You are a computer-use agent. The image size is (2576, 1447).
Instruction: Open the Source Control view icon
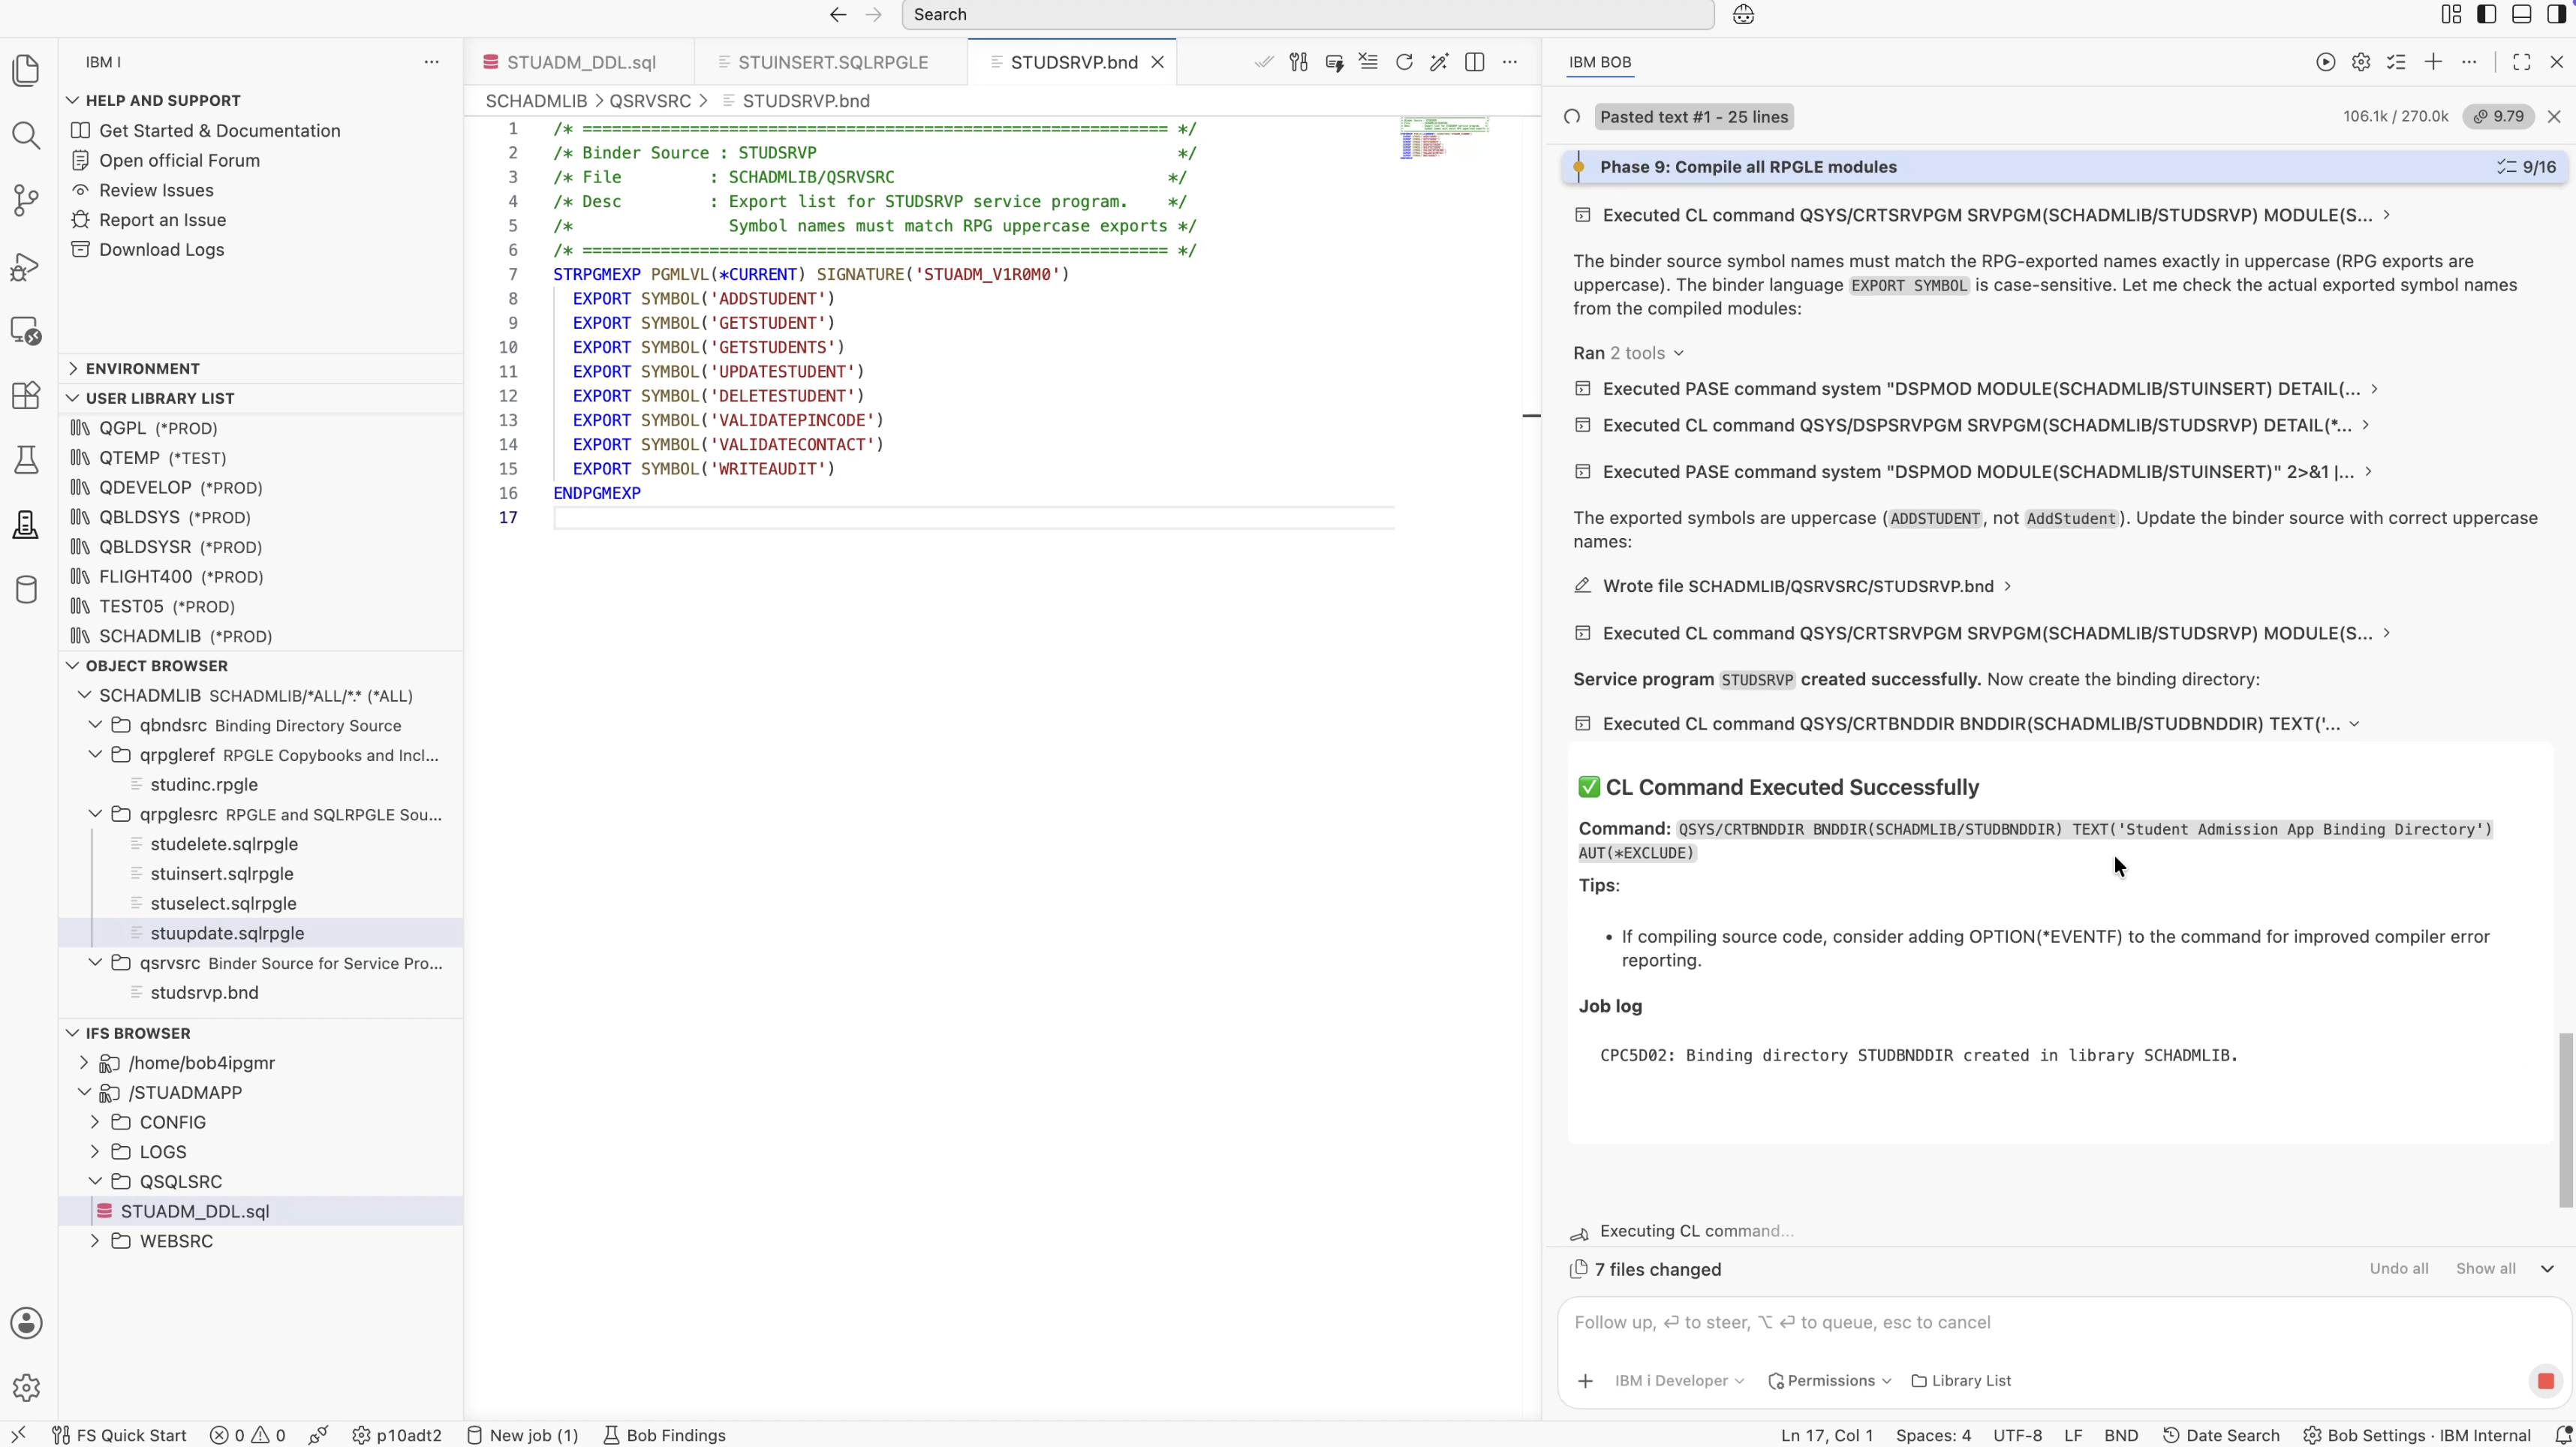[27, 201]
